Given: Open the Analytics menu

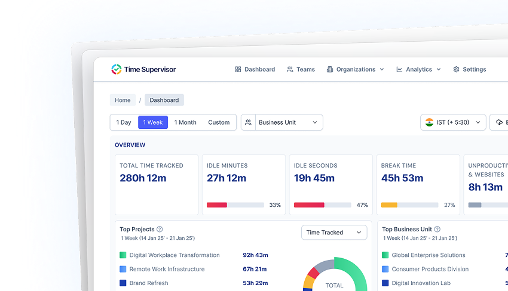Looking at the screenshot, I should pyautogui.click(x=418, y=69).
